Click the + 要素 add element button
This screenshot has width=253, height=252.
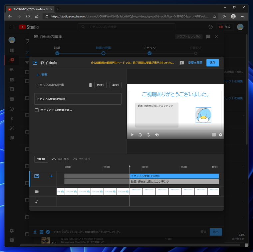point(42,75)
